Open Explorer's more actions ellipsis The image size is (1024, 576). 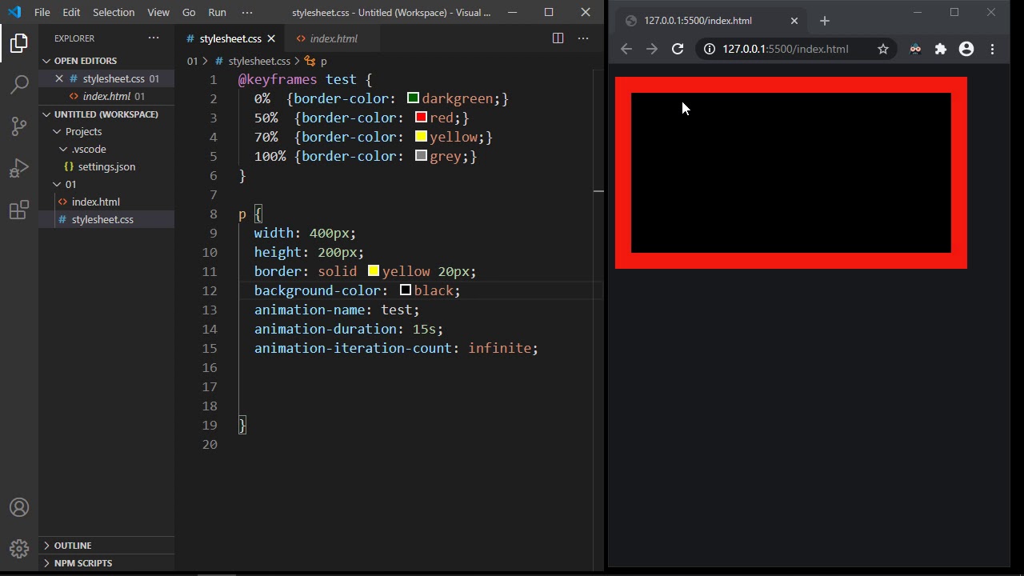[x=154, y=38]
